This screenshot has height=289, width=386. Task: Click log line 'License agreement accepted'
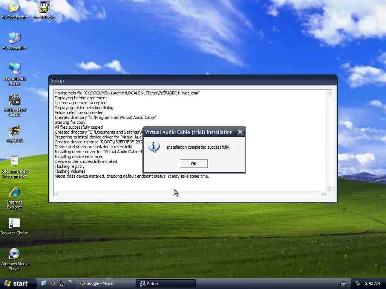click(81, 103)
